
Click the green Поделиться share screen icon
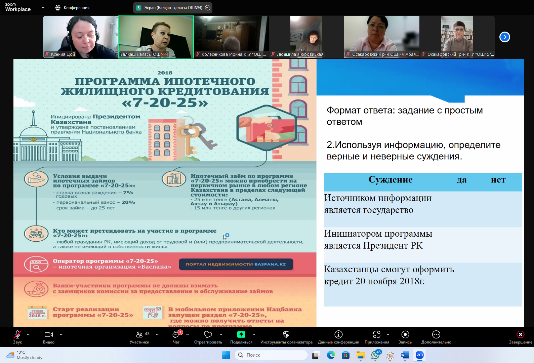(241, 335)
